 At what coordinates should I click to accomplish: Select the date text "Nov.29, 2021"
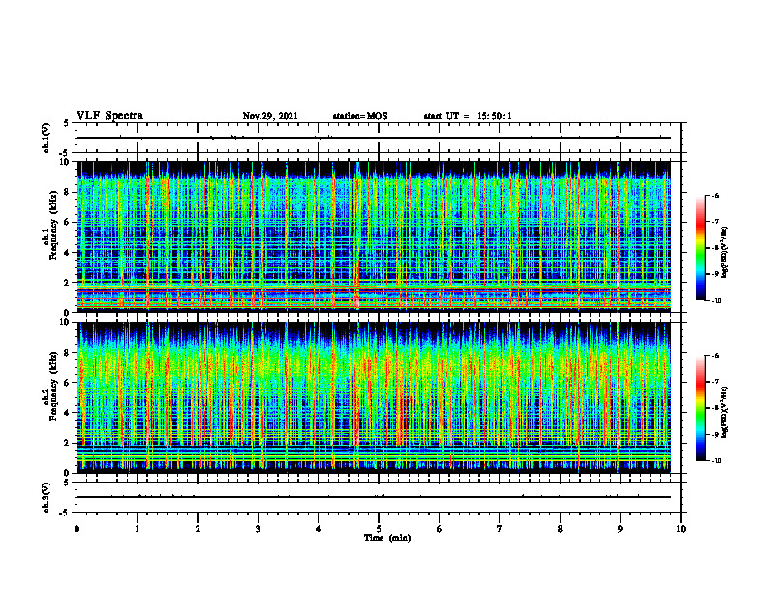click(270, 116)
